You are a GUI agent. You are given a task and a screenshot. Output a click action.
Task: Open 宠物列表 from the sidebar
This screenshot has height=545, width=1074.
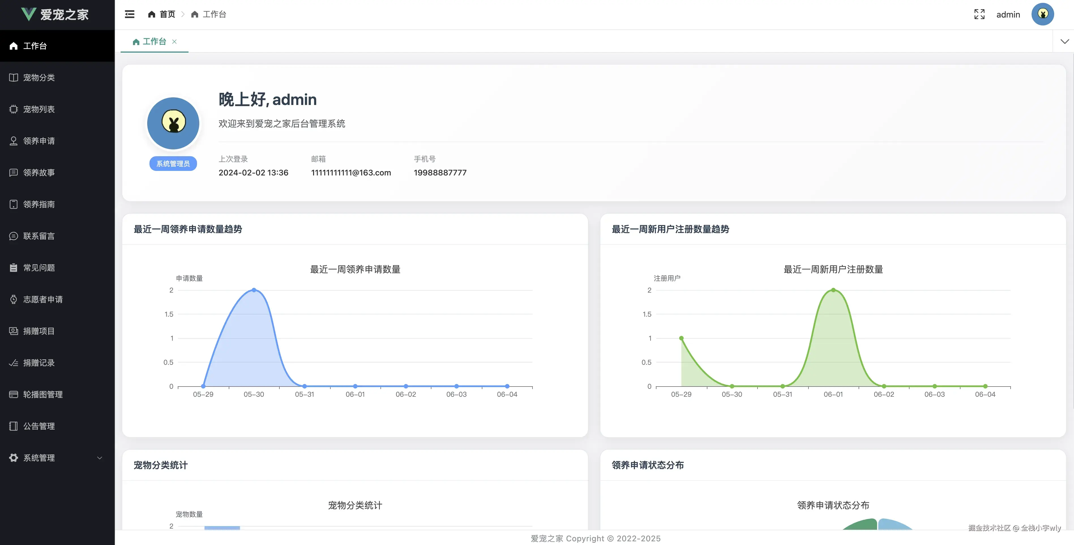[39, 109]
